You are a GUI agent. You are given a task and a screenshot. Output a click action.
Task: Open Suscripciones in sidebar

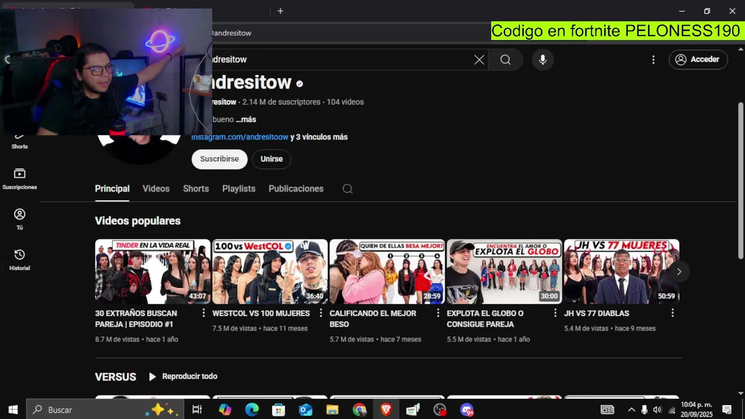20,179
